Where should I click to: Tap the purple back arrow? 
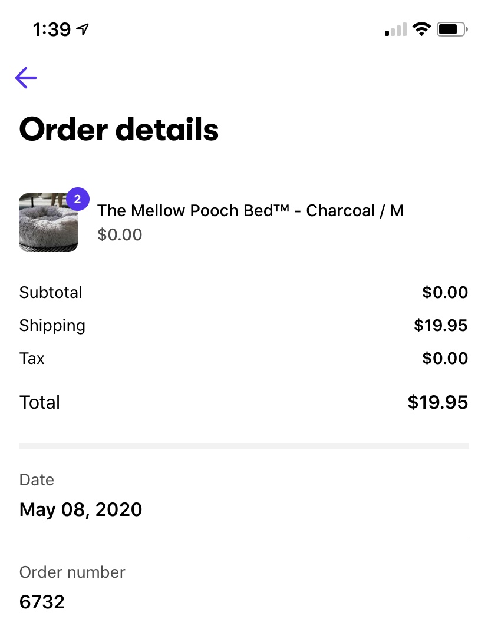pos(26,77)
